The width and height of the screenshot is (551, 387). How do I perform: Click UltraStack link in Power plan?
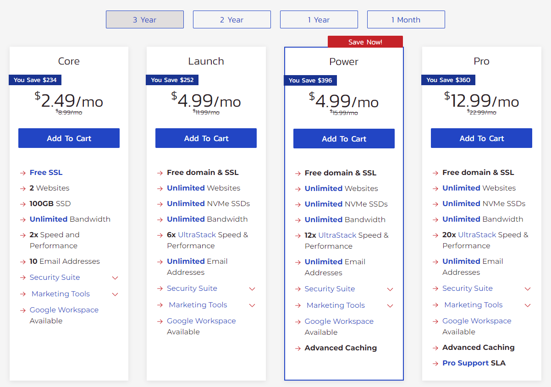pos(337,235)
